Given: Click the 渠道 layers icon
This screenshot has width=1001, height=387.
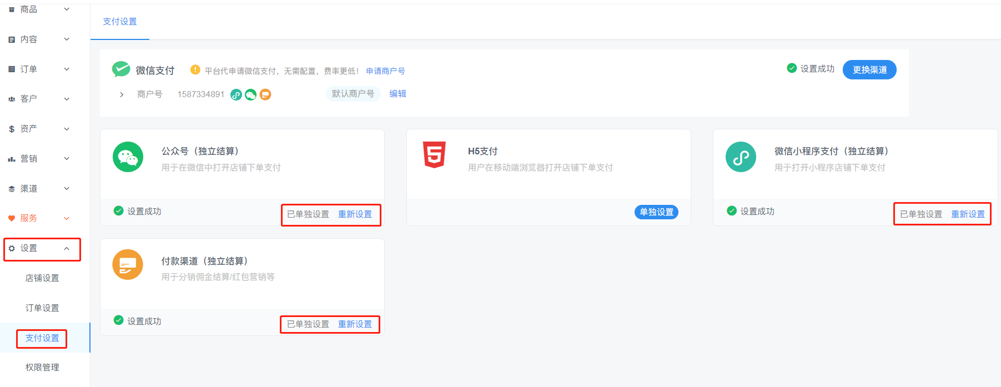Looking at the screenshot, I should pos(12,189).
